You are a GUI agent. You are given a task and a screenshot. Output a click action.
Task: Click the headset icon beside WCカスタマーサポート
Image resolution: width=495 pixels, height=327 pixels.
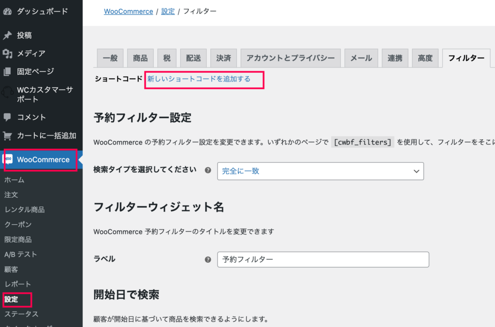click(7, 93)
